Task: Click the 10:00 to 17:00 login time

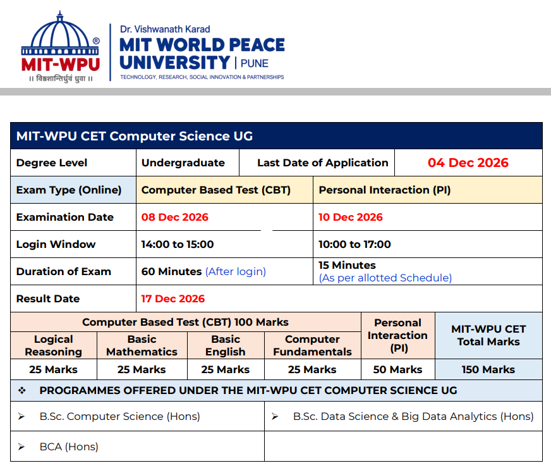Action: (354, 244)
